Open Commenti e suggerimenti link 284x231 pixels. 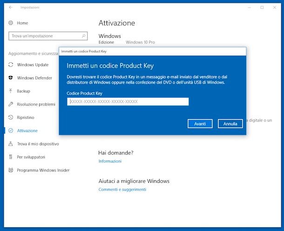pos(122,190)
